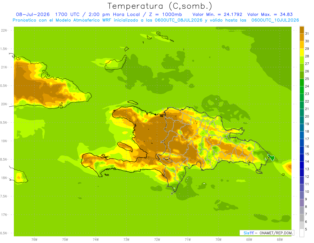This screenshot has height=243, width=314.
Task: Click the legend value label 10
Action: (307, 192)
